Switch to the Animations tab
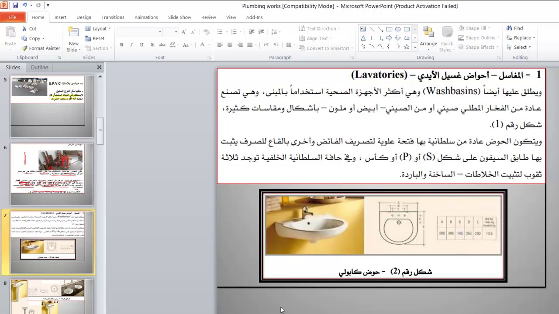559x314 pixels. click(x=146, y=17)
